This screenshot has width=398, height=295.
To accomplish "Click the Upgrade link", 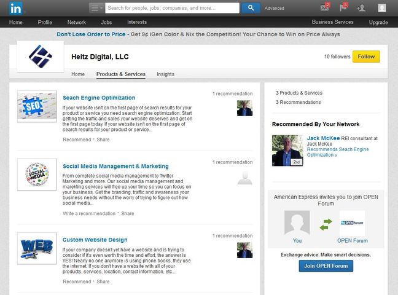I will [378, 22].
